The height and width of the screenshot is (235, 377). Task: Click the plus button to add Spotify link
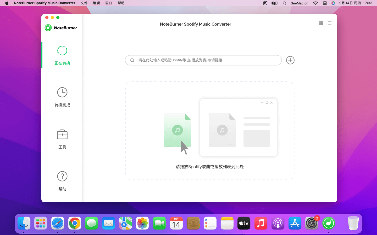[x=290, y=60]
